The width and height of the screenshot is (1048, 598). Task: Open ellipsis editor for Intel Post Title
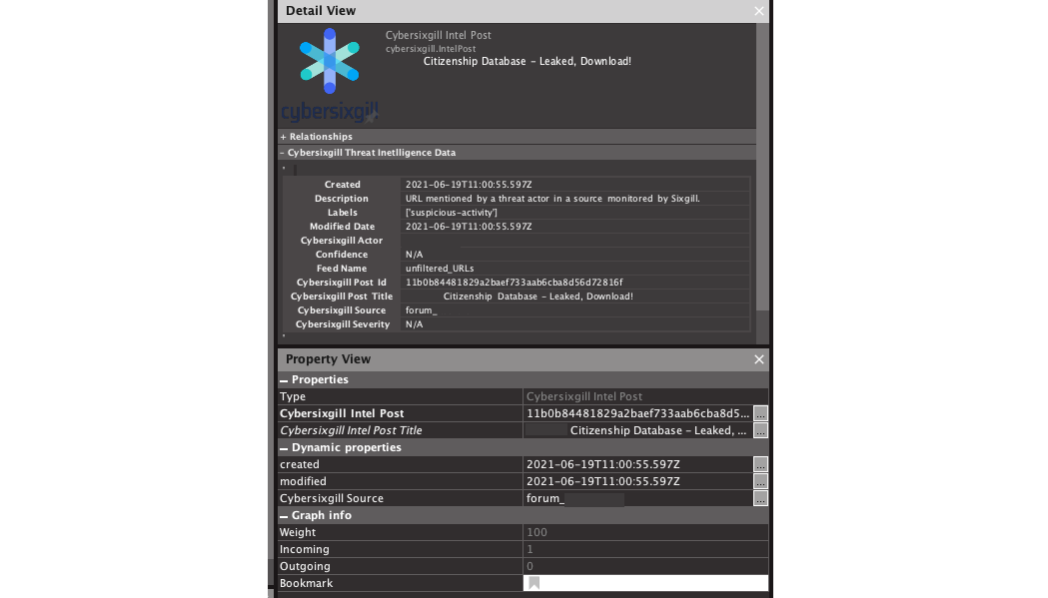pyautogui.click(x=760, y=430)
